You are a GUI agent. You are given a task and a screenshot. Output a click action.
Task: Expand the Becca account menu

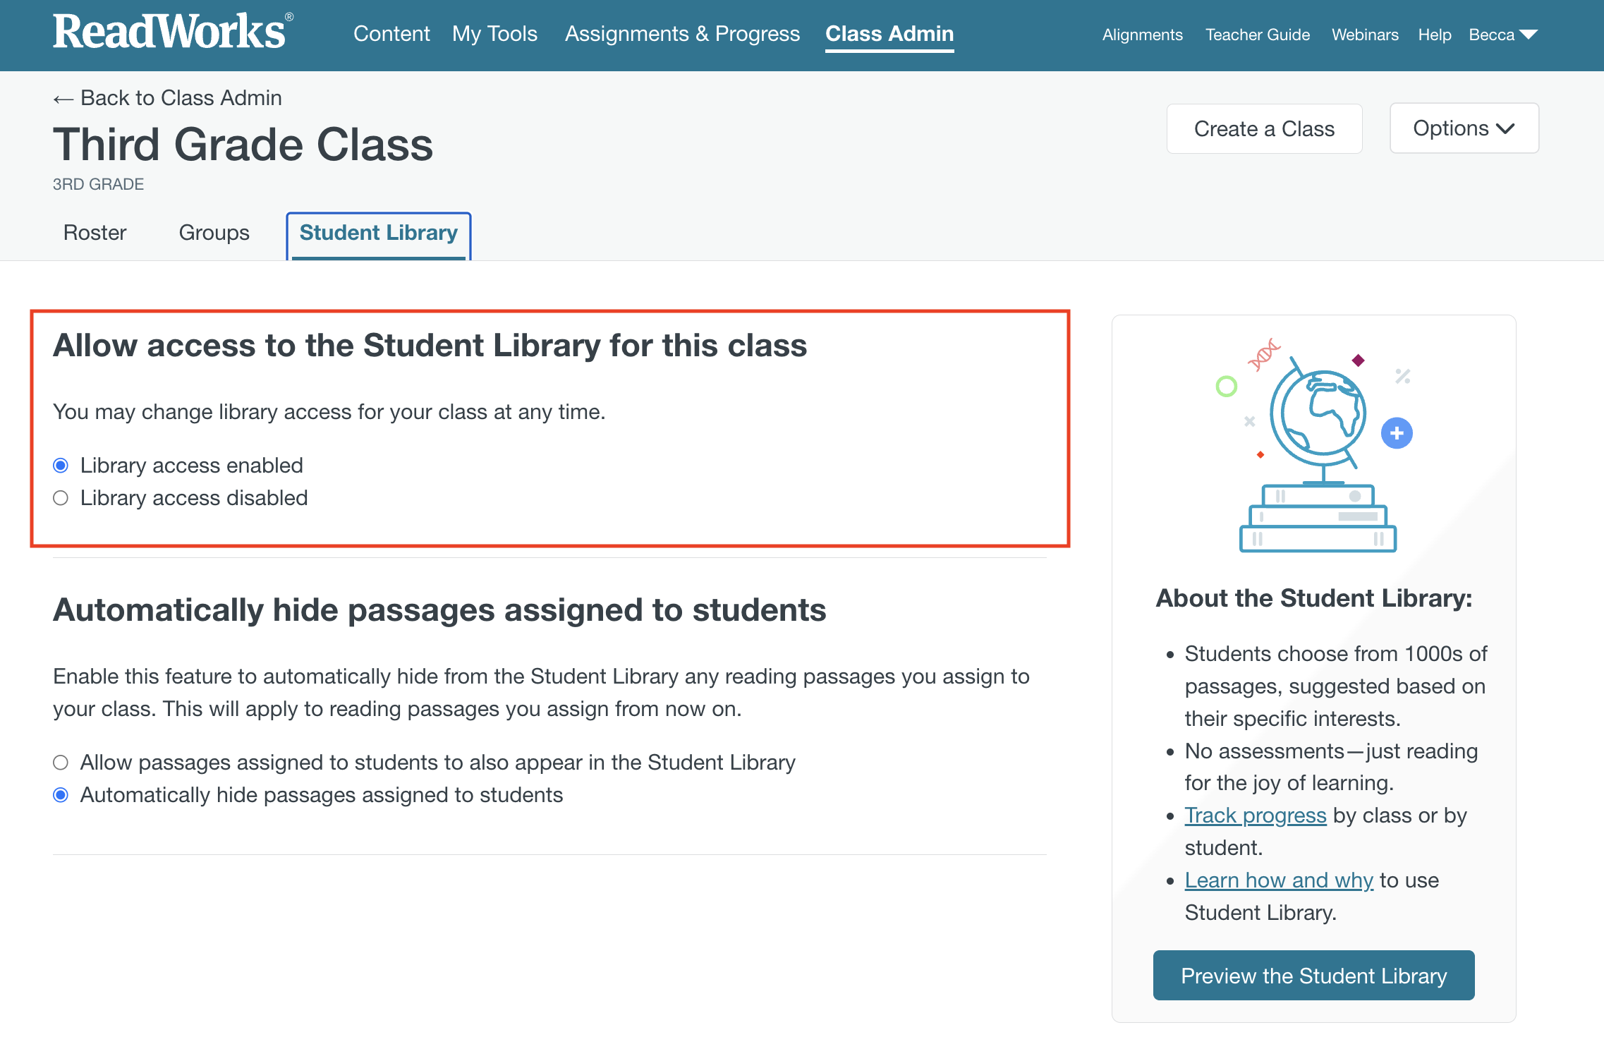[1503, 35]
